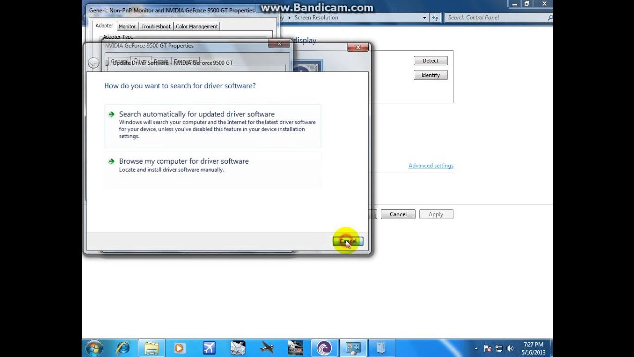Open the last taskbar application icon
This screenshot has height=357, width=634.
[381, 348]
